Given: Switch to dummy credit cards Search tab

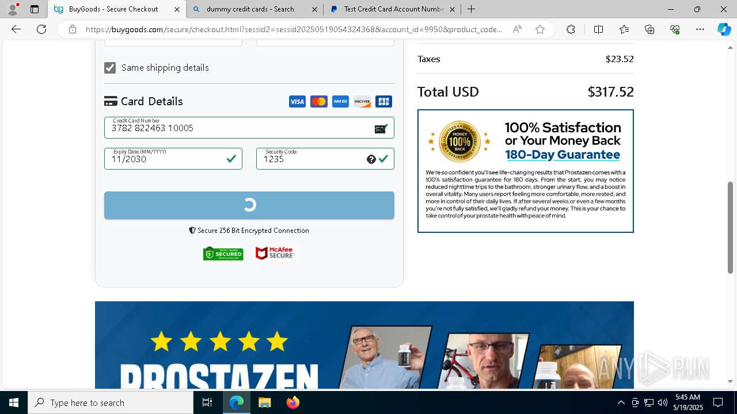Looking at the screenshot, I should point(254,9).
